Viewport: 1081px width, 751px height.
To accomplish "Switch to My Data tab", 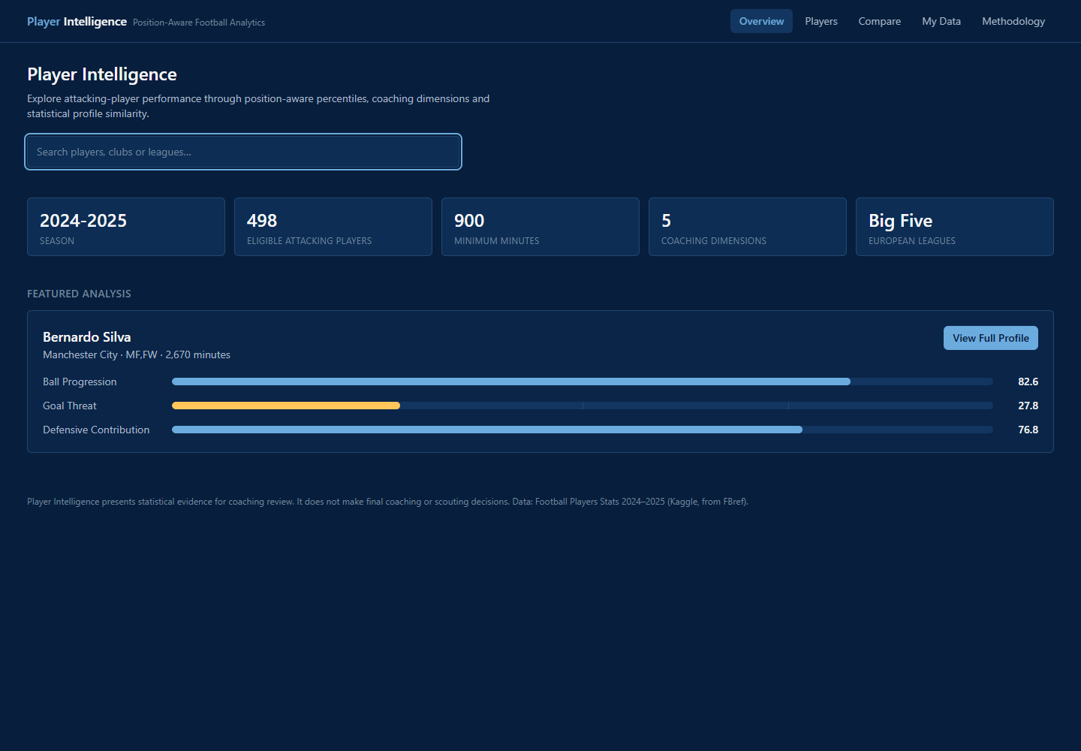I will tap(941, 21).
